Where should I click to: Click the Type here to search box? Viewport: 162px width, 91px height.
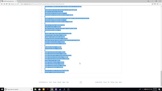[18, 89]
